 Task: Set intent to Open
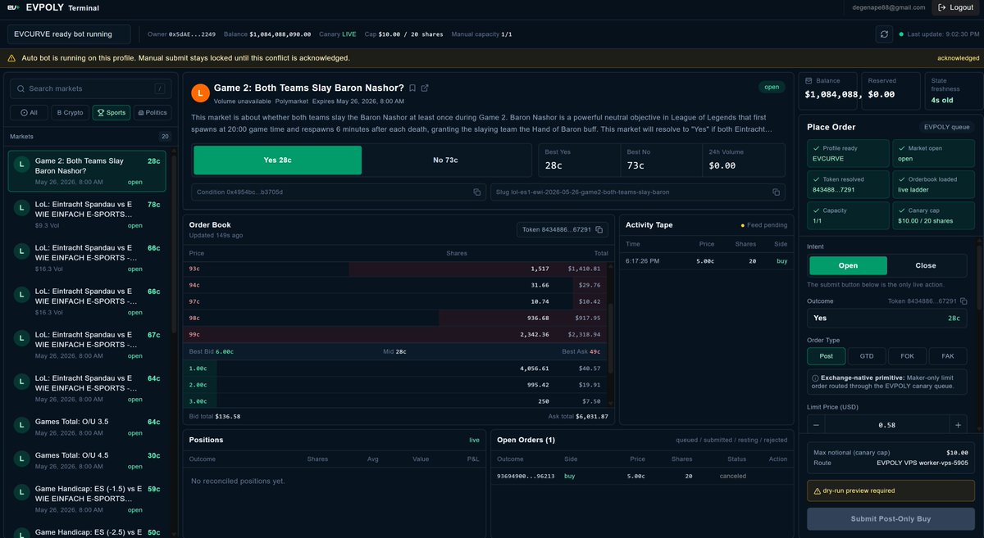point(848,265)
